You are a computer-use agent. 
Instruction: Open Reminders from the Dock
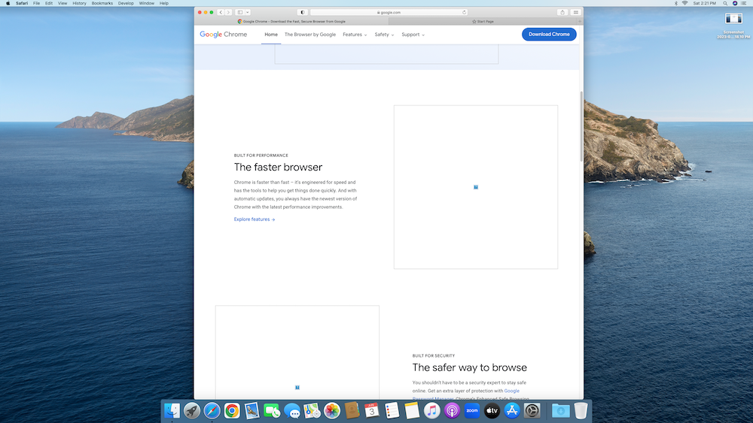(392, 410)
